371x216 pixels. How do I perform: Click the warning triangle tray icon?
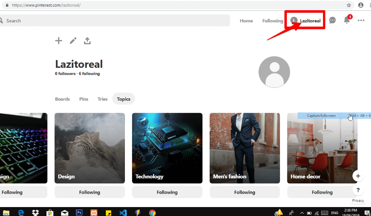pos(280,212)
